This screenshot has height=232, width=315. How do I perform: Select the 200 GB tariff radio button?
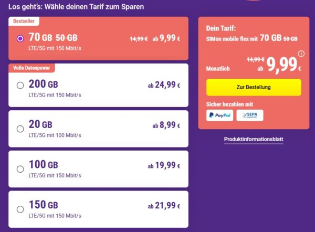point(20,85)
